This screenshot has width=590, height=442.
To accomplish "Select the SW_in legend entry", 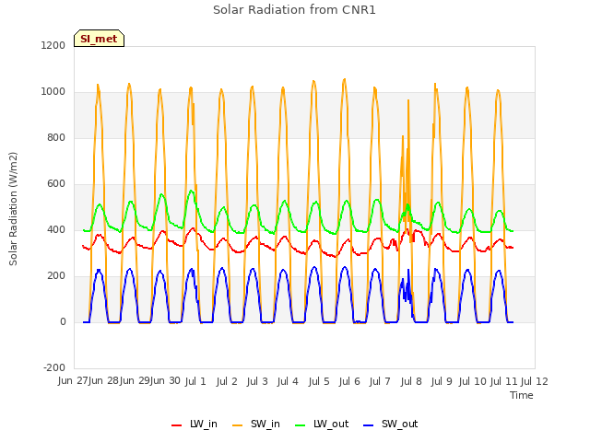I will click(x=256, y=424).
